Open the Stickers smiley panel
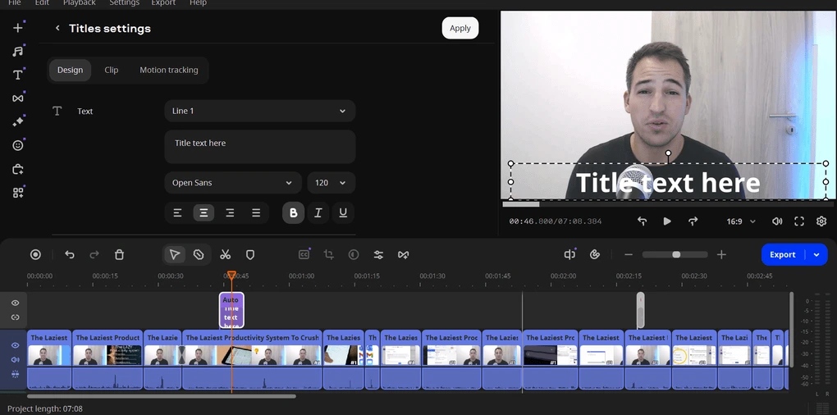The width and height of the screenshot is (837, 415). pyautogui.click(x=18, y=145)
